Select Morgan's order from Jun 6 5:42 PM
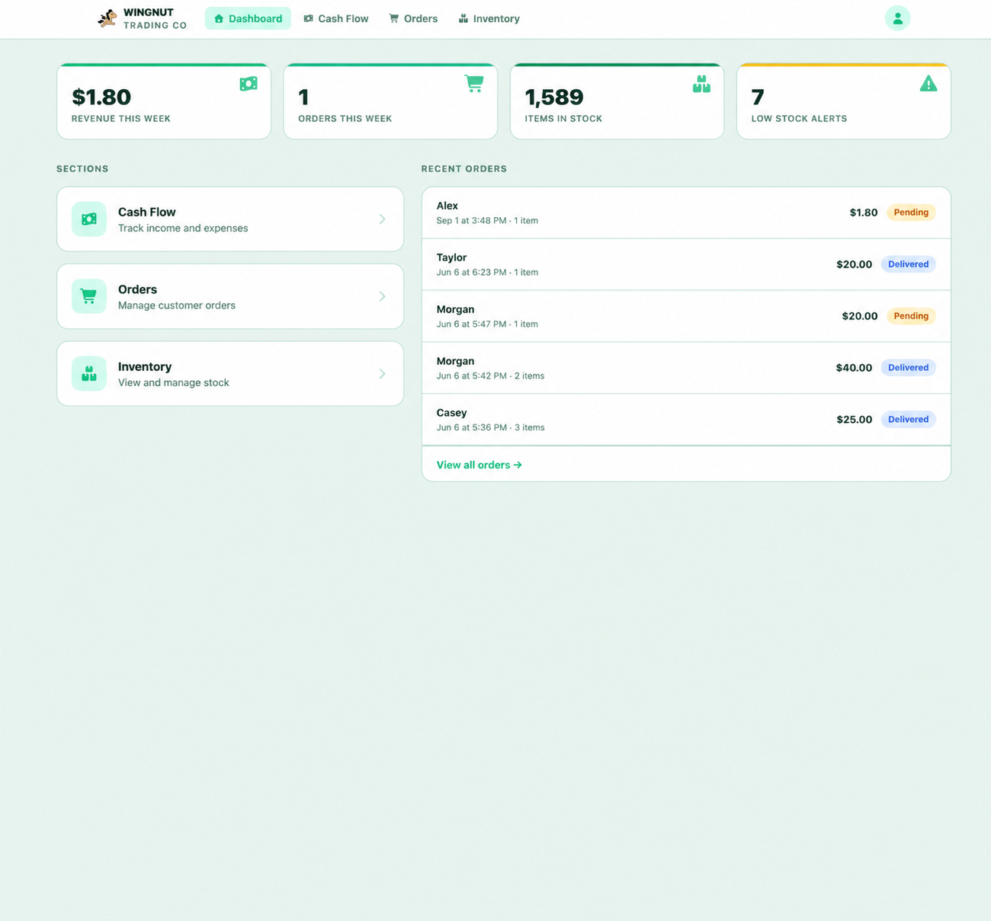The width and height of the screenshot is (991, 921). (686, 368)
